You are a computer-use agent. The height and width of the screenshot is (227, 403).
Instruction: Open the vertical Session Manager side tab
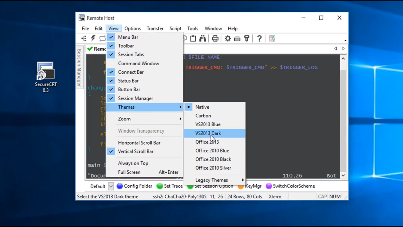(x=79, y=68)
